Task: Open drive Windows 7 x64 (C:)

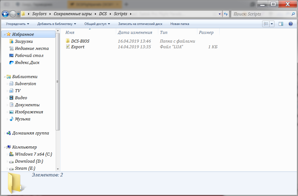Action: [33, 154]
